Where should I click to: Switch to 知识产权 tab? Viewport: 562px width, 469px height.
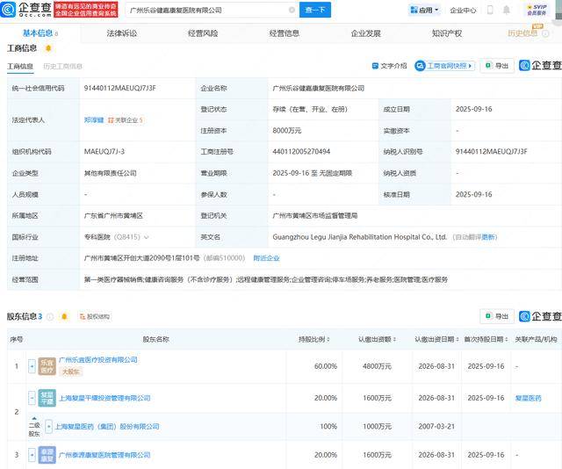(x=447, y=33)
